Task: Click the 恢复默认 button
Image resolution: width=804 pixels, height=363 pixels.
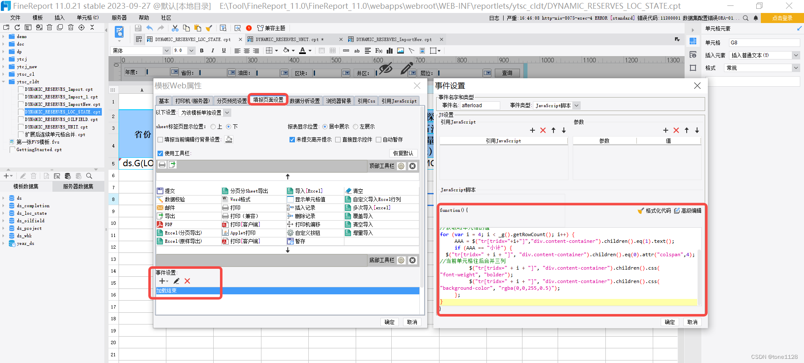Action: [403, 153]
